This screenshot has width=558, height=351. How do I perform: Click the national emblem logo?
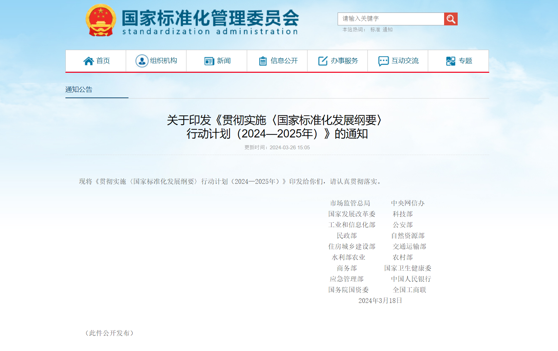(101, 20)
